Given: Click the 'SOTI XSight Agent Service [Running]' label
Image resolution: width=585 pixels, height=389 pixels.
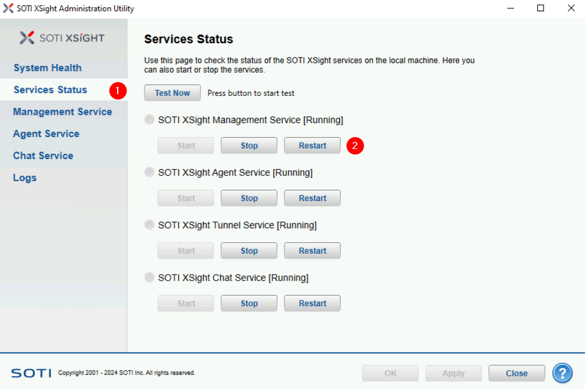Looking at the screenshot, I should point(235,172).
